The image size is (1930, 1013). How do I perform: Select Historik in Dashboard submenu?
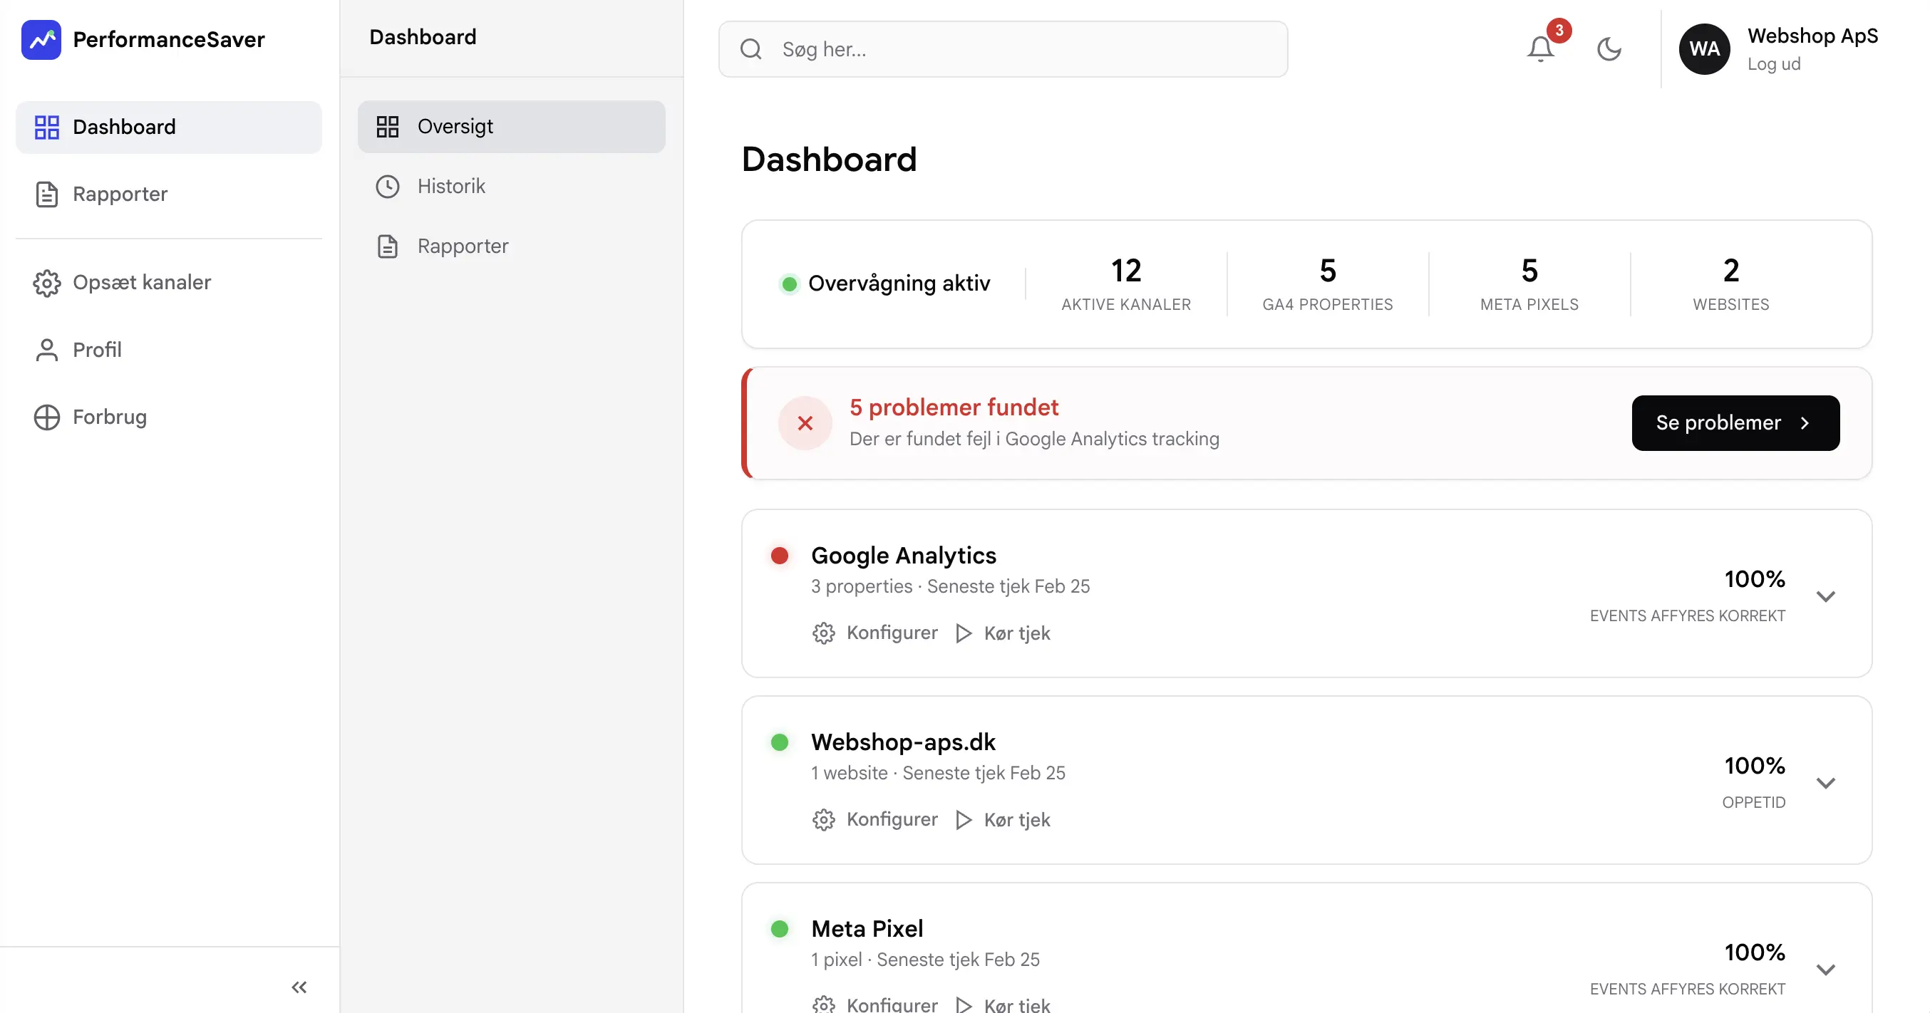(x=511, y=187)
